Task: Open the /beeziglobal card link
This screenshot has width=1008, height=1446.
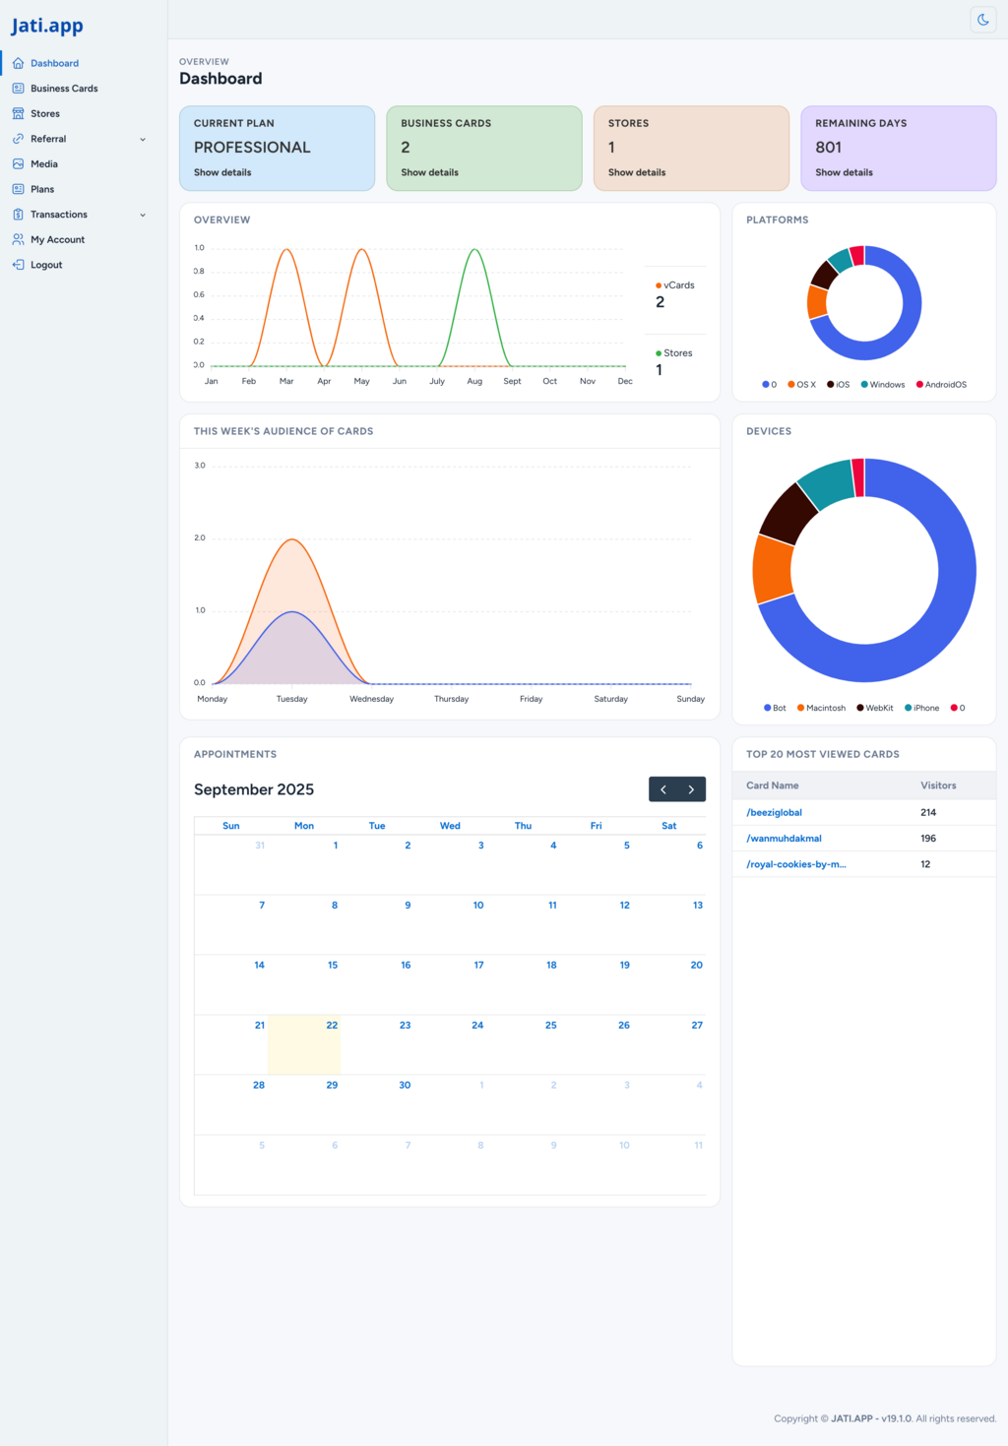Action: pyautogui.click(x=774, y=812)
